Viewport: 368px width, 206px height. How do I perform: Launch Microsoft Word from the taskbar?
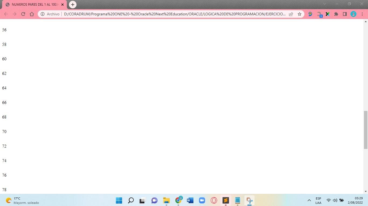point(190,200)
